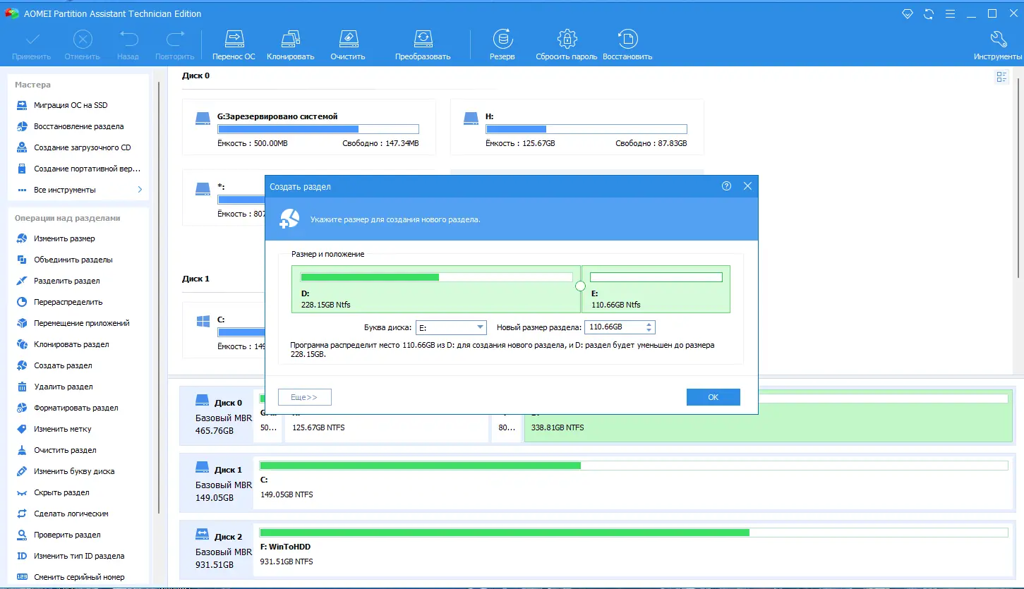Open the Восстановить tool
1024x589 pixels.
pos(627,46)
